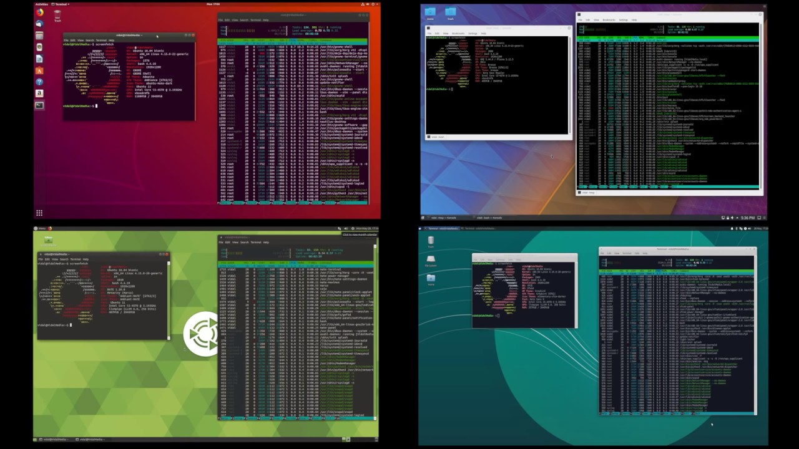Launch Thunderbird Mail from the Ubuntu dock
Screen dimensions: 799x449
point(39,24)
